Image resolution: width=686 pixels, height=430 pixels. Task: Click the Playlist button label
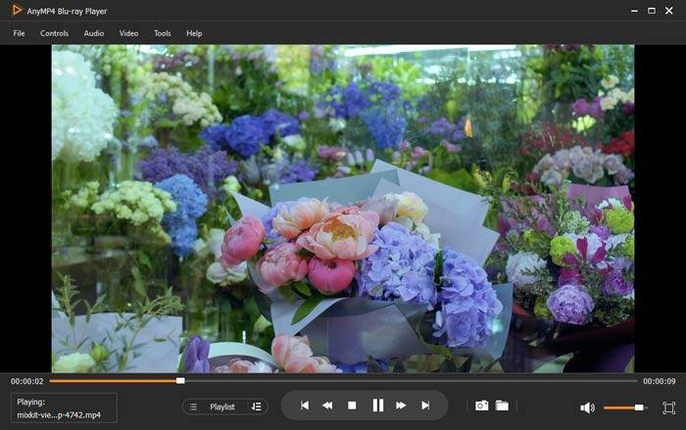(x=222, y=406)
